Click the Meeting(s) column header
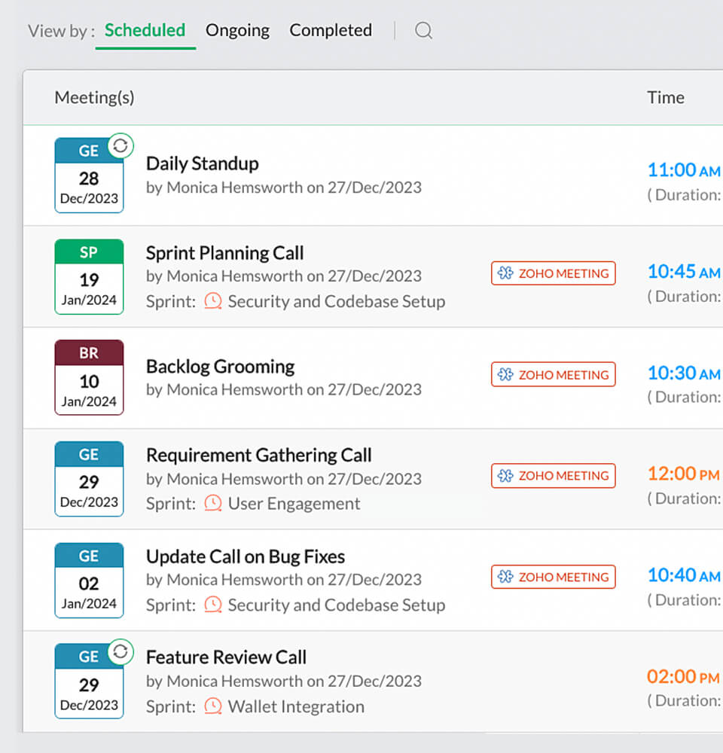The width and height of the screenshot is (723, 753). (94, 97)
